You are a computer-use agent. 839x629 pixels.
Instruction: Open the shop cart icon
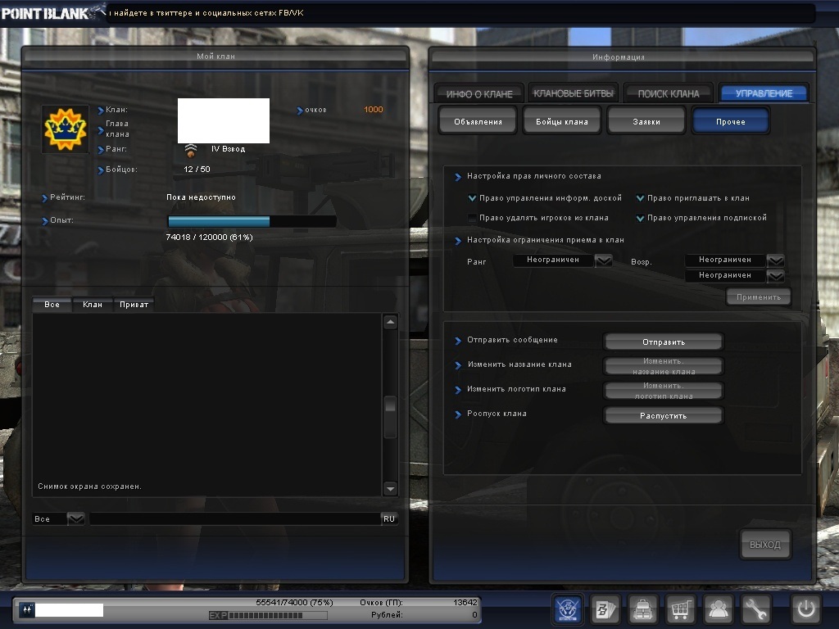[680, 609]
